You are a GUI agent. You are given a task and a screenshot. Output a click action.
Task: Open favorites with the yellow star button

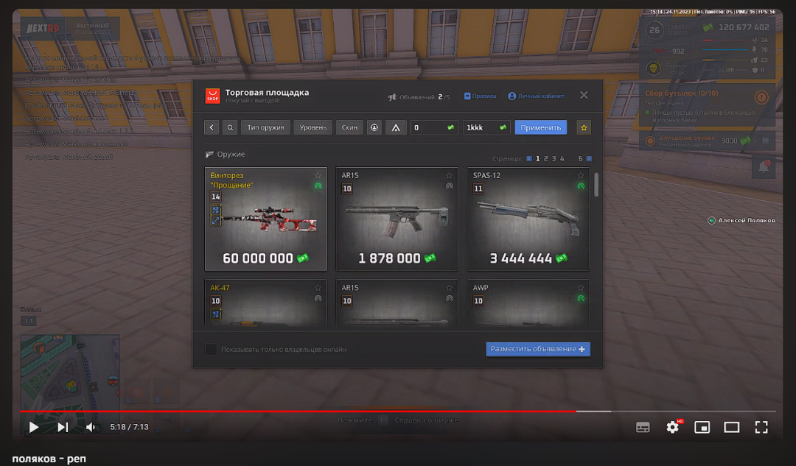584,127
